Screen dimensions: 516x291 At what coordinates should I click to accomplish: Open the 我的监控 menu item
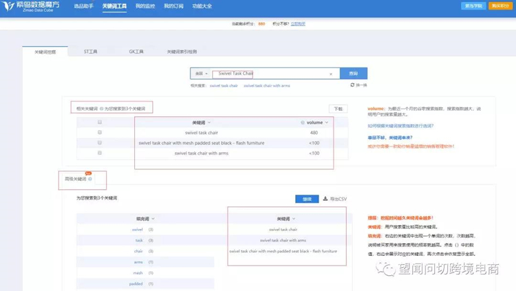145,6
